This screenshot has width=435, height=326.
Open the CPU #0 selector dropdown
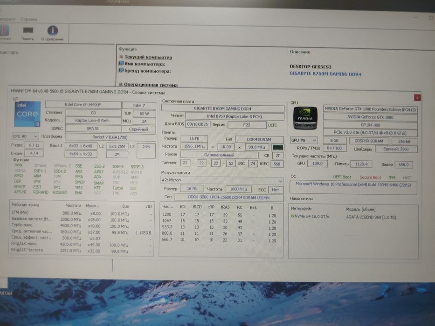25,136
